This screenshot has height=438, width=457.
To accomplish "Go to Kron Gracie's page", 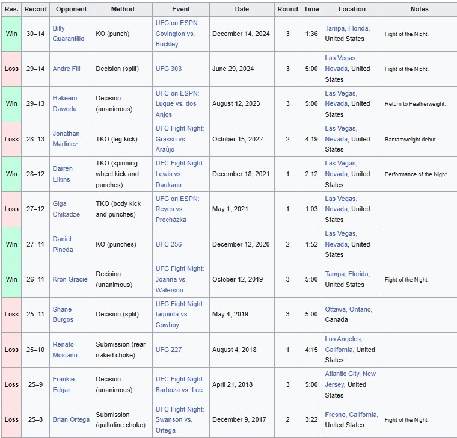I will [x=70, y=279].
